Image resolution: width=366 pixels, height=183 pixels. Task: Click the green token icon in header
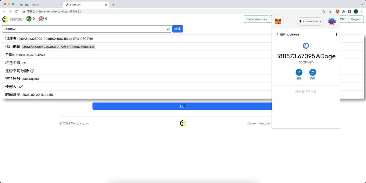click(29, 19)
